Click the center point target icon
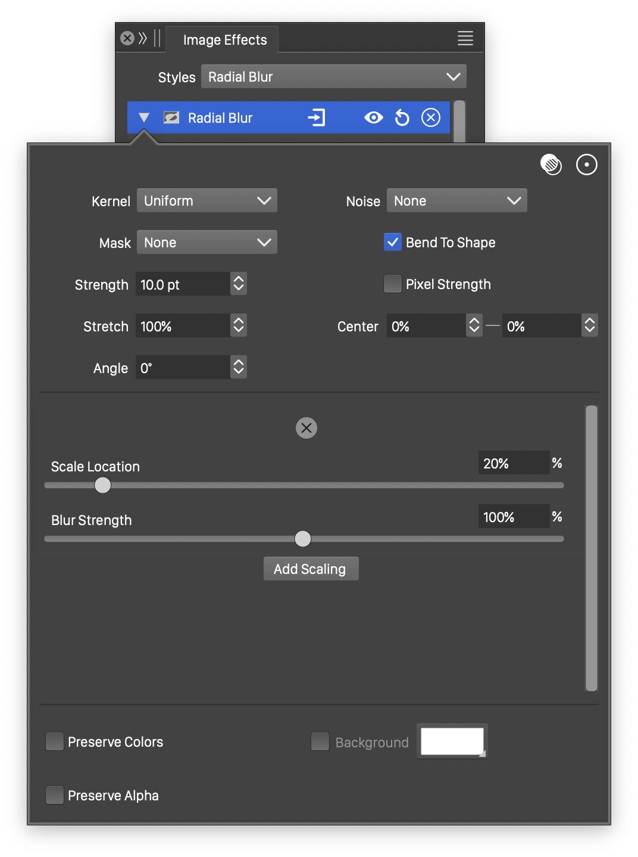The height and width of the screenshot is (857, 638). (x=587, y=164)
